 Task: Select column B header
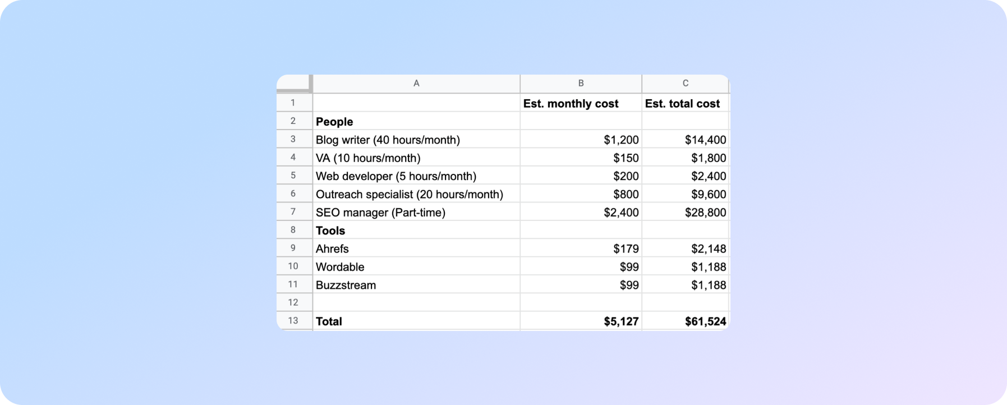pyautogui.click(x=581, y=83)
